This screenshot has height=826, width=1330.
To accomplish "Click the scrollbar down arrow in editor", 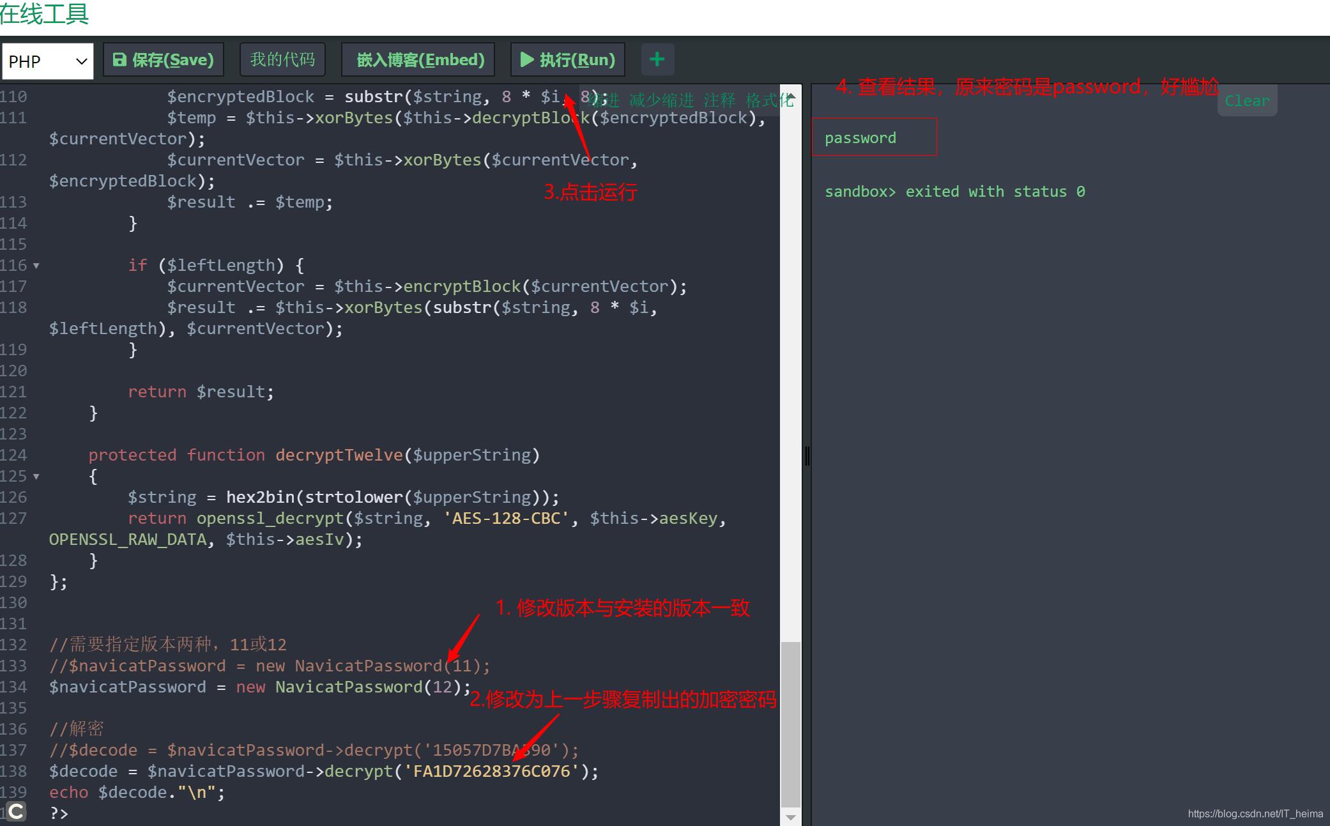I will (791, 817).
